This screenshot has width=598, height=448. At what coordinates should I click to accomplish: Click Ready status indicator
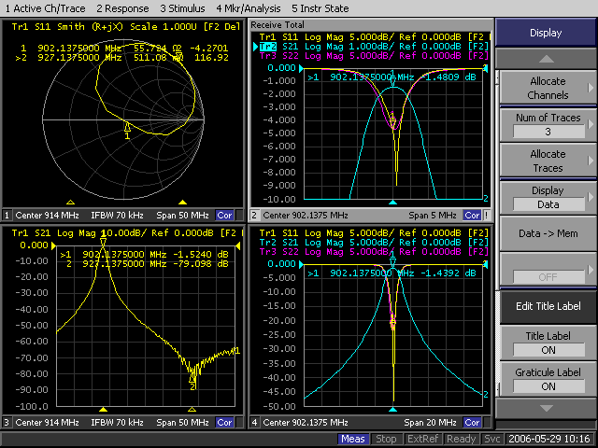pyautogui.click(x=461, y=439)
